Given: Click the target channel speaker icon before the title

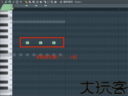Looking at the screenshot, I should [x=61, y=2].
